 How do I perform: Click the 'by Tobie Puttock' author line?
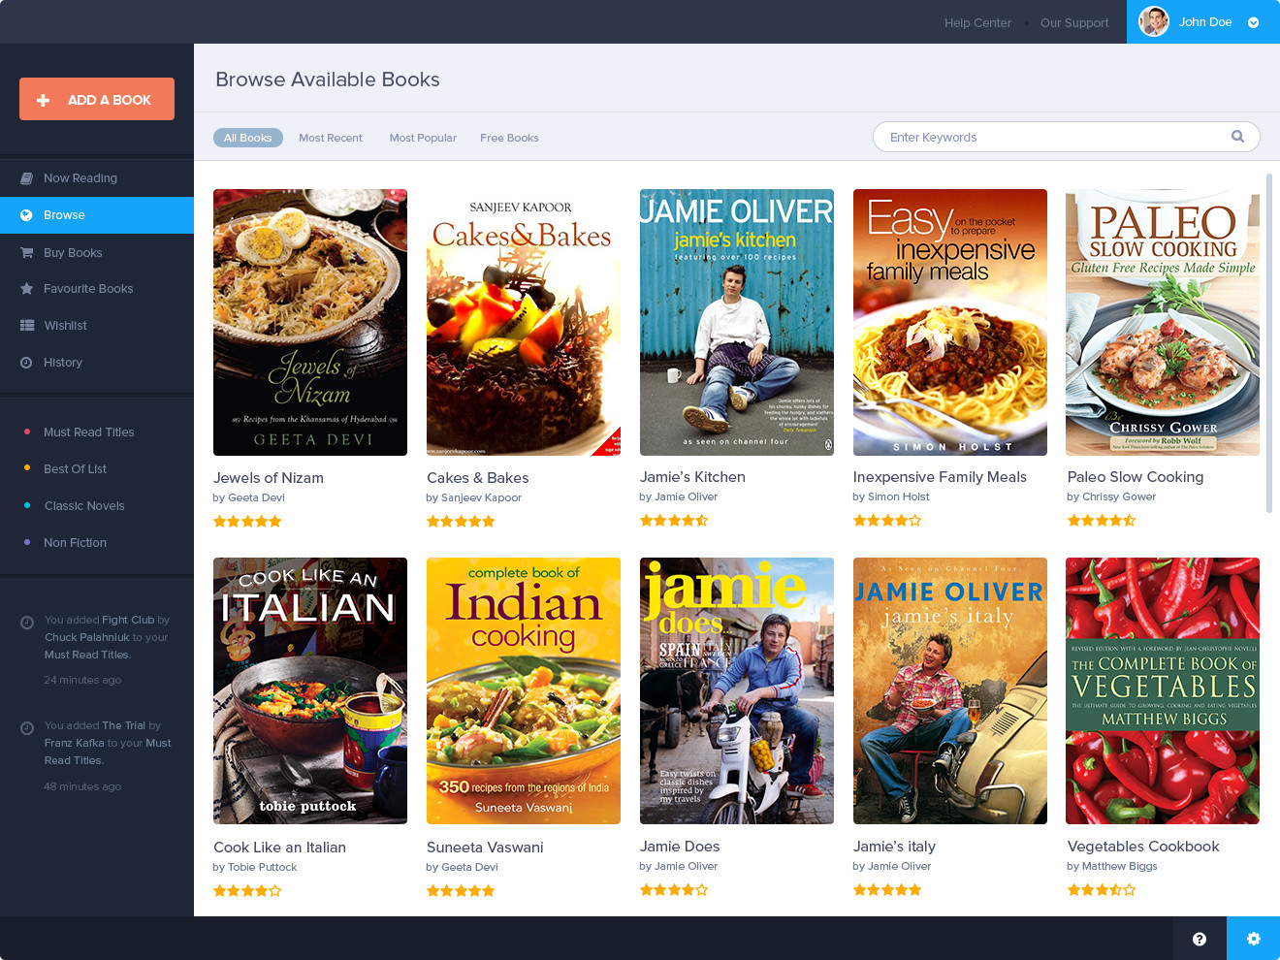(255, 867)
